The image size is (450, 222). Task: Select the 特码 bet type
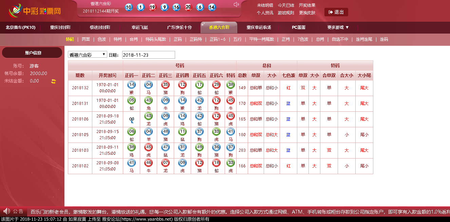pos(70,39)
